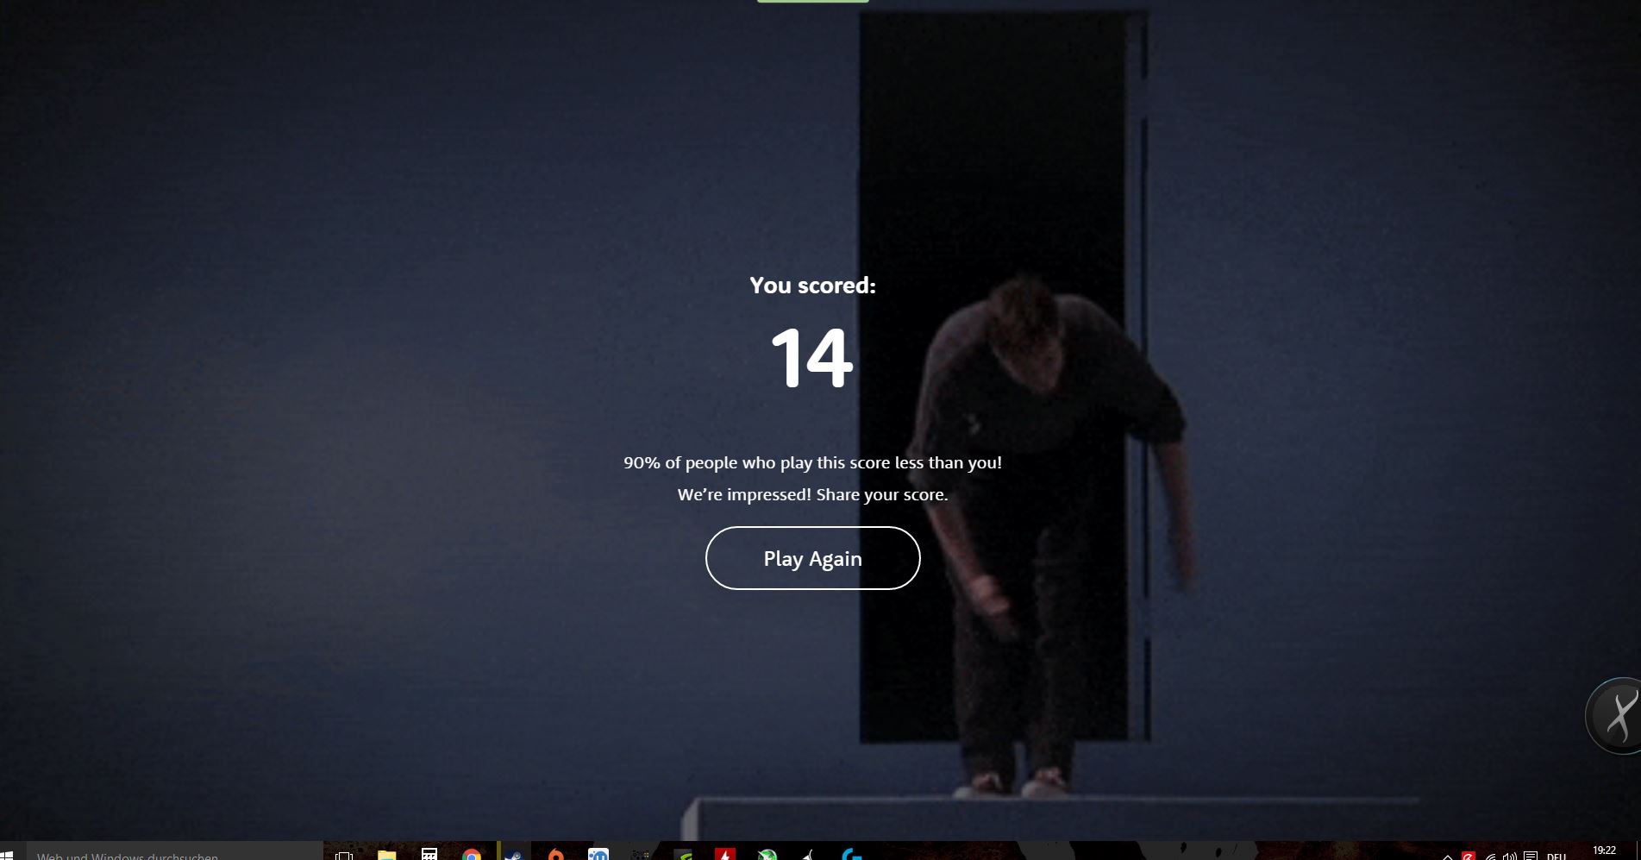The width and height of the screenshot is (1641, 860).
Task: Launch Calculator from the taskbar
Action: tap(429, 855)
